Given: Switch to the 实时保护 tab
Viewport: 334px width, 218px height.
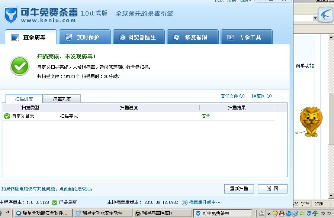Looking at the screenshot, I should (85, 37).
